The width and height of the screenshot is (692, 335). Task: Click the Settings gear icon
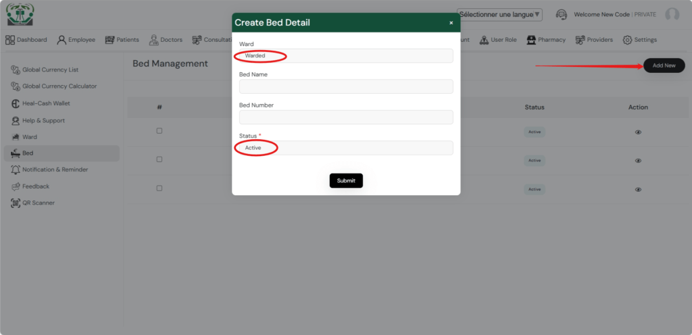(627, 40)
